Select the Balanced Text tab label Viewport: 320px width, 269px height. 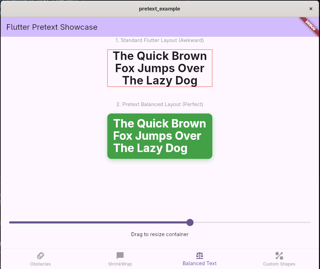click(200, 263)
